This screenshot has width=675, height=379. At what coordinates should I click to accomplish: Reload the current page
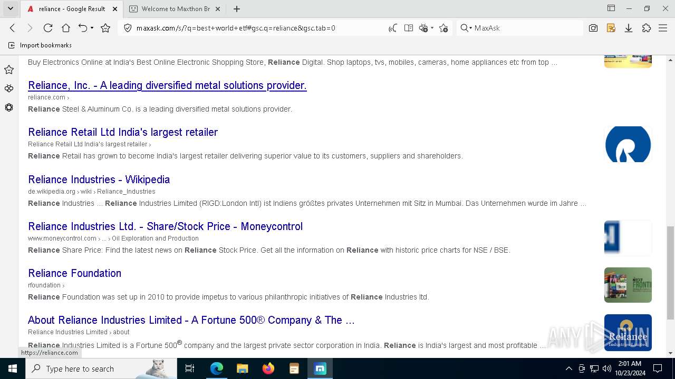pyautogui.click(x=48, y=28)
